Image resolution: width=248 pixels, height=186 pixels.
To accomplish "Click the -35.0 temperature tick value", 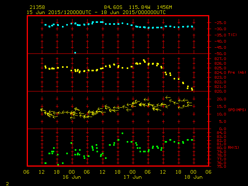I will [x=220, y=35].
